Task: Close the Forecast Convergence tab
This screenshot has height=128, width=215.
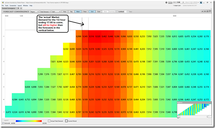Action: coord(19,8)
